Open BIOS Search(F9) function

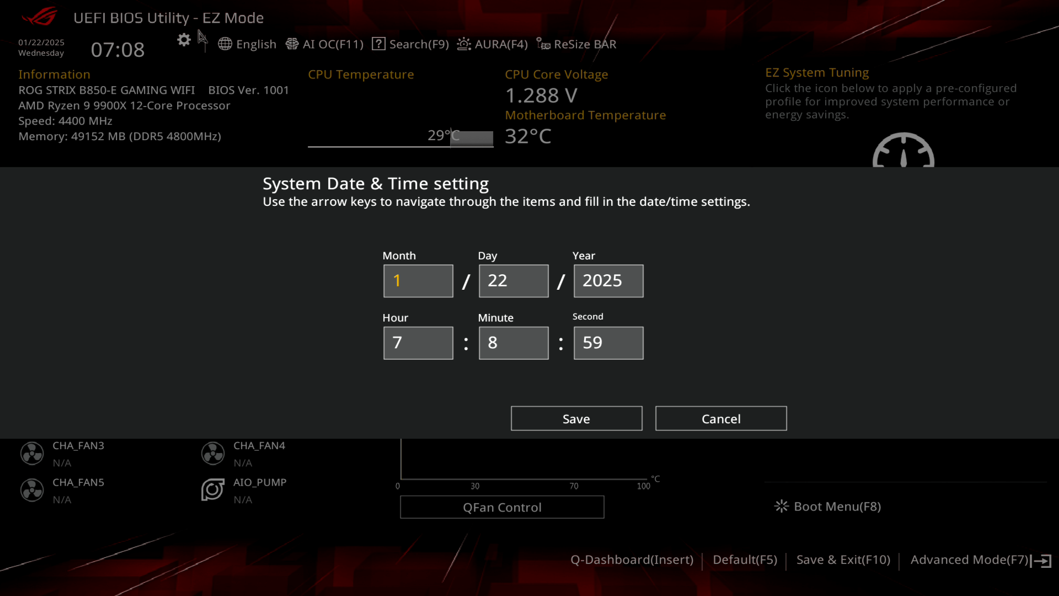pyautogui.click(x=410, y=44)
